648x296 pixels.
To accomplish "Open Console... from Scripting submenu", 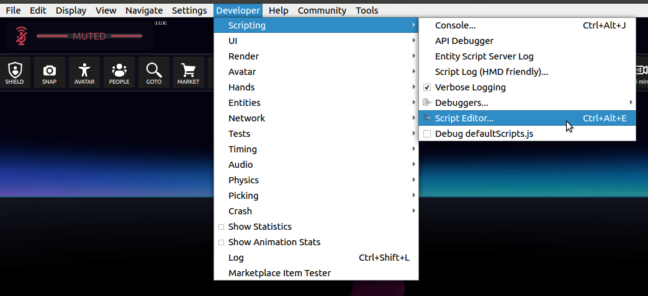I will click(x=528, y=25).
